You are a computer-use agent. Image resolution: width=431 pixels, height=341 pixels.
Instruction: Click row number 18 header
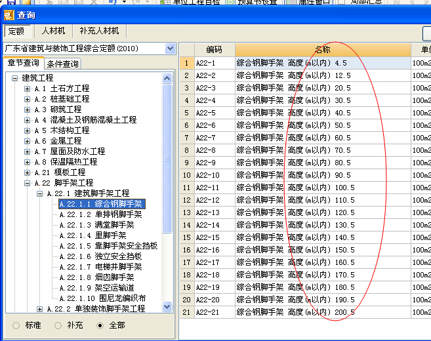[x=187, y=275]
